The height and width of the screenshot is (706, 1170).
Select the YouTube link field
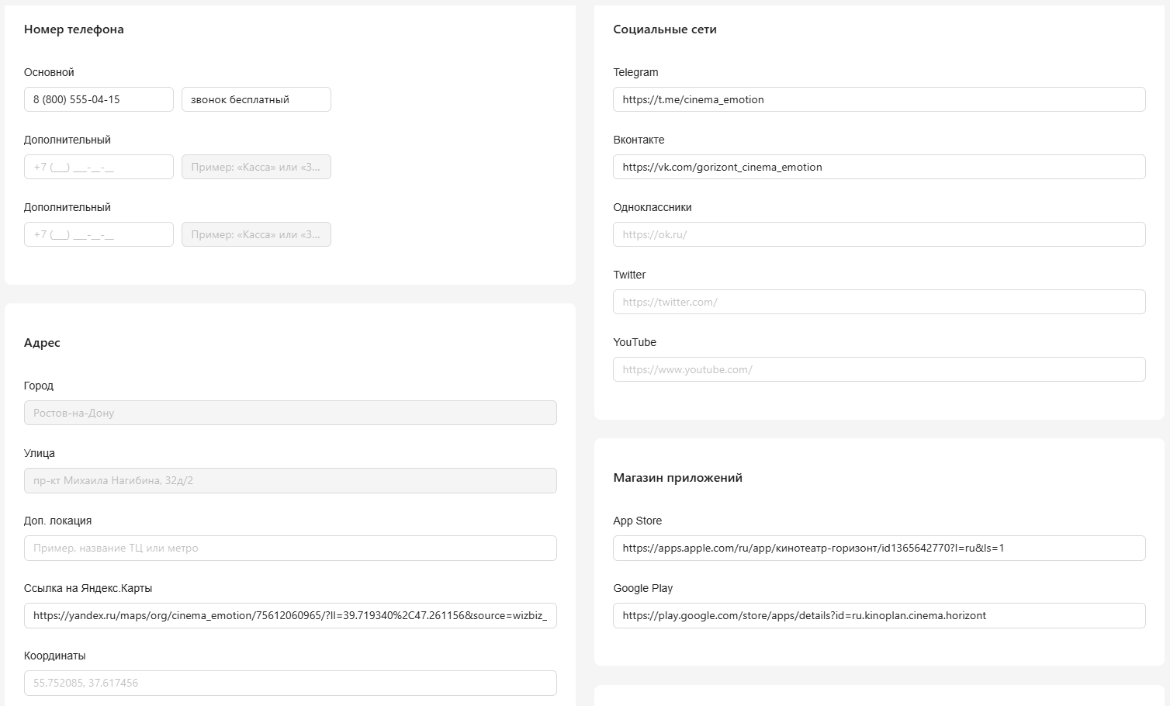(x=879, y=369)
